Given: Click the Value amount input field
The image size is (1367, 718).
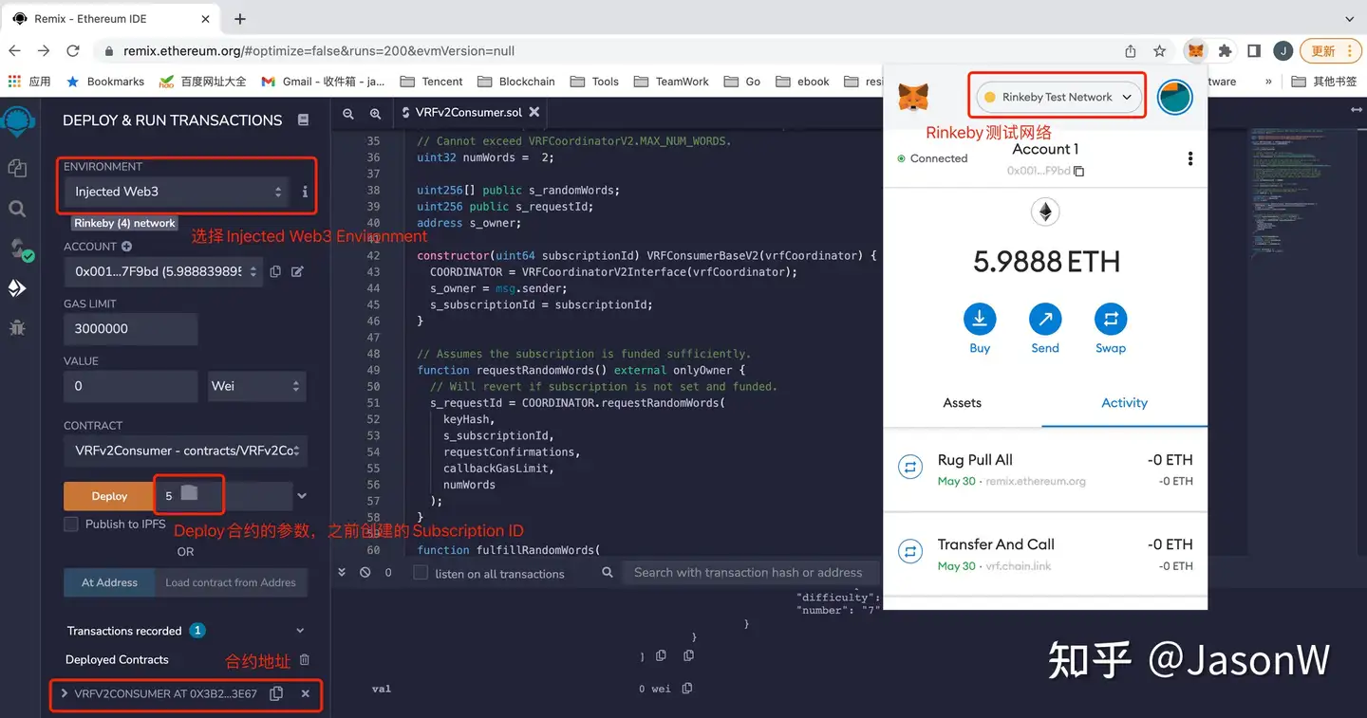Looking at the screenshot, I should pos(131,386).
